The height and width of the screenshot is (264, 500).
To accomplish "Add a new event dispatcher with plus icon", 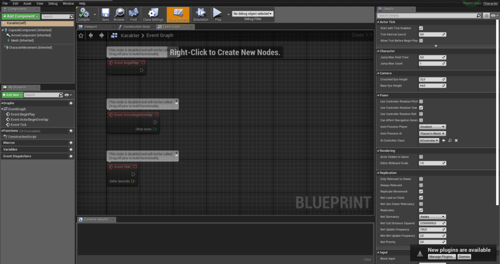I will [71, 156].
